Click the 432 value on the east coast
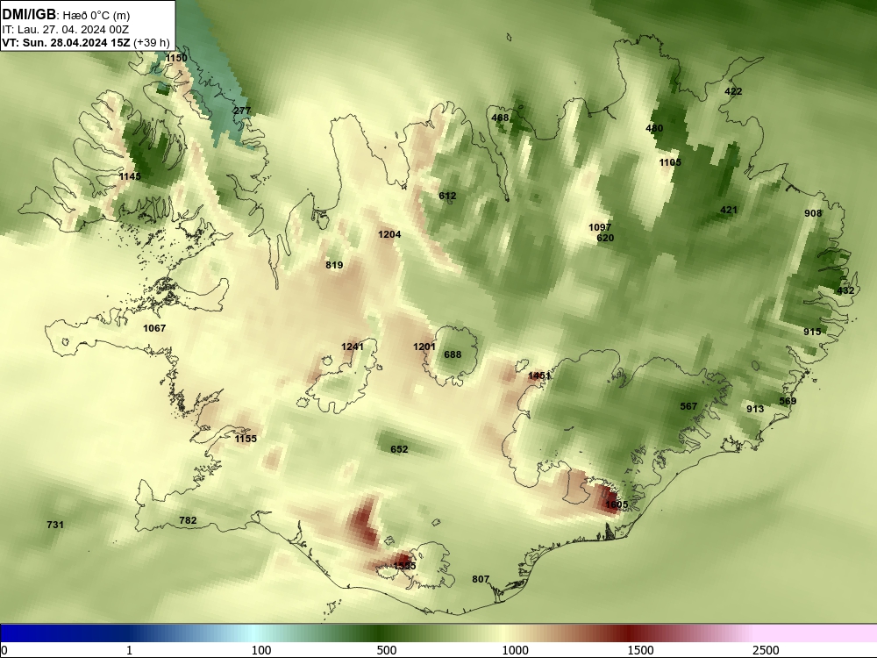Viewport: 877px width, 658px height. (845, 290)
